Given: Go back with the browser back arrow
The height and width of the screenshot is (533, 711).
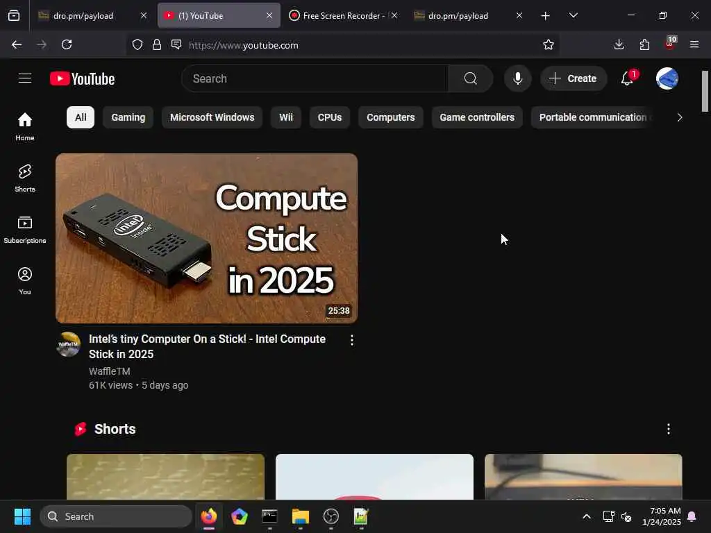Looking at the screenshot, I should (x=17, y=44).
